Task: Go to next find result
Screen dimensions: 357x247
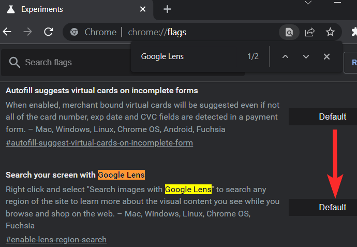Action: click(306, 56)
